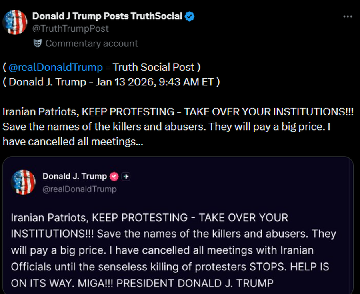360x294 pixels.
Task: Follow the blue @realDonaldTrump mention link
Action: click(x=56, y=67)
